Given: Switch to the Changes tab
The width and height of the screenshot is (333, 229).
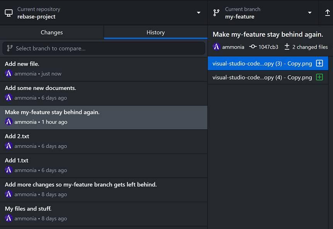Looking at the screenshot, I should 52,32.
